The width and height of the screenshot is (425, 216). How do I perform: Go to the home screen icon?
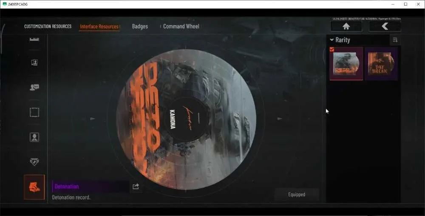[x=346, y=26]
